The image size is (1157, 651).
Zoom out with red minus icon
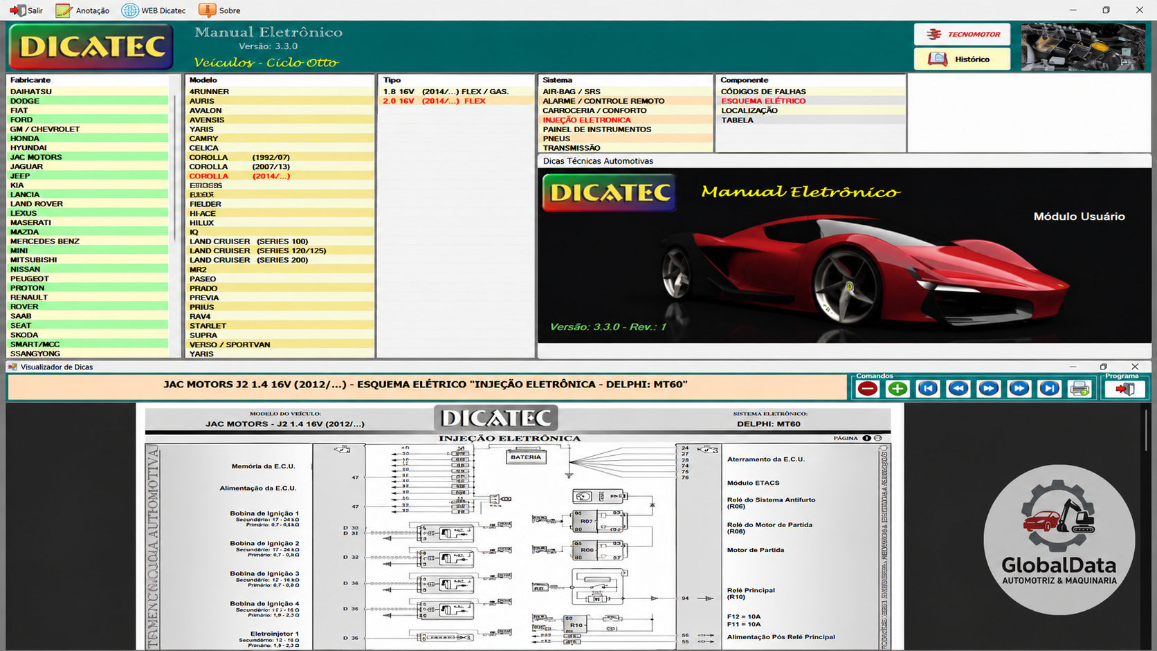click(x=868, y=389)
